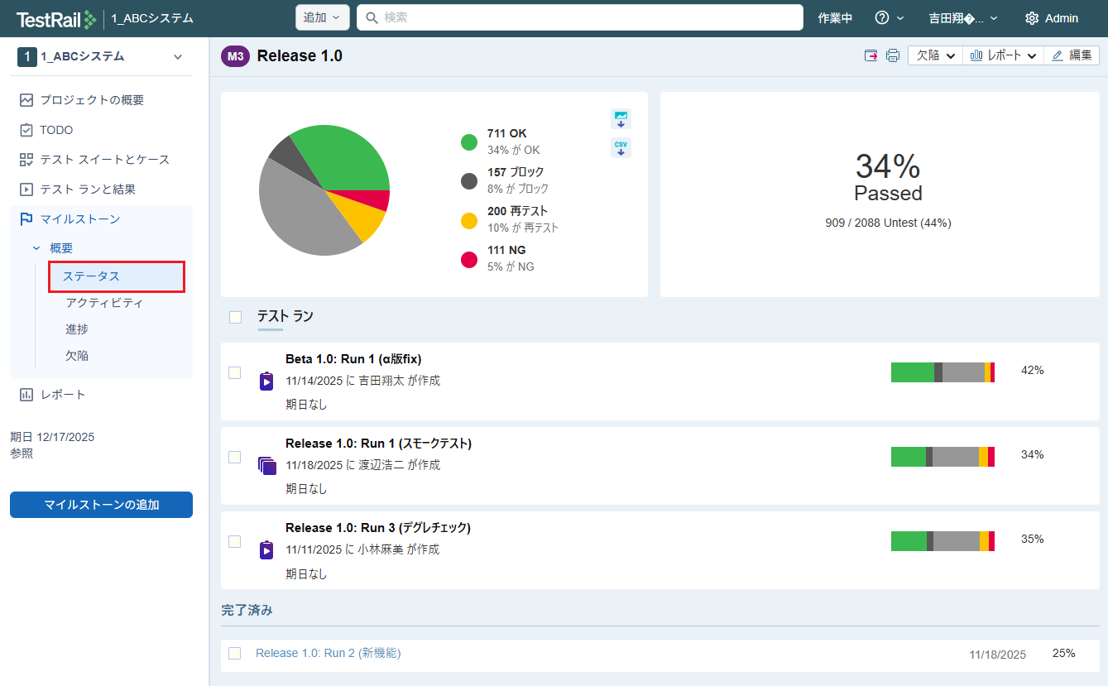Open アクティビティ in the sidebar
The height and width of the screenshot is (686, 1108).
coord(104,303)
